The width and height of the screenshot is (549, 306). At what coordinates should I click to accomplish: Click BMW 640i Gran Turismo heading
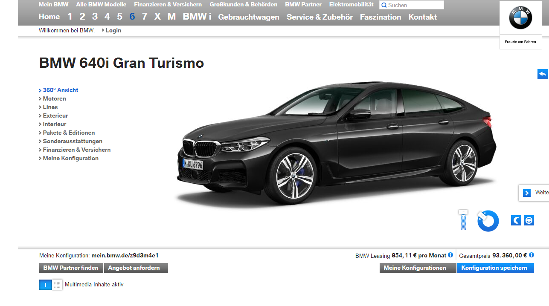[122, 63]
